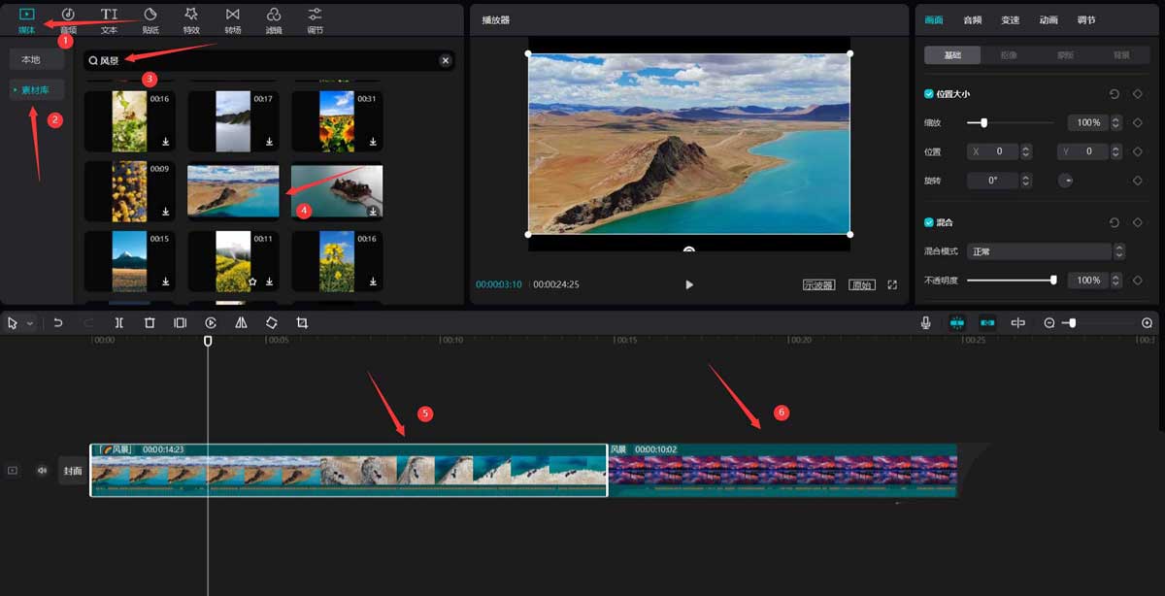Select the crop tool icon

[302, 323]
